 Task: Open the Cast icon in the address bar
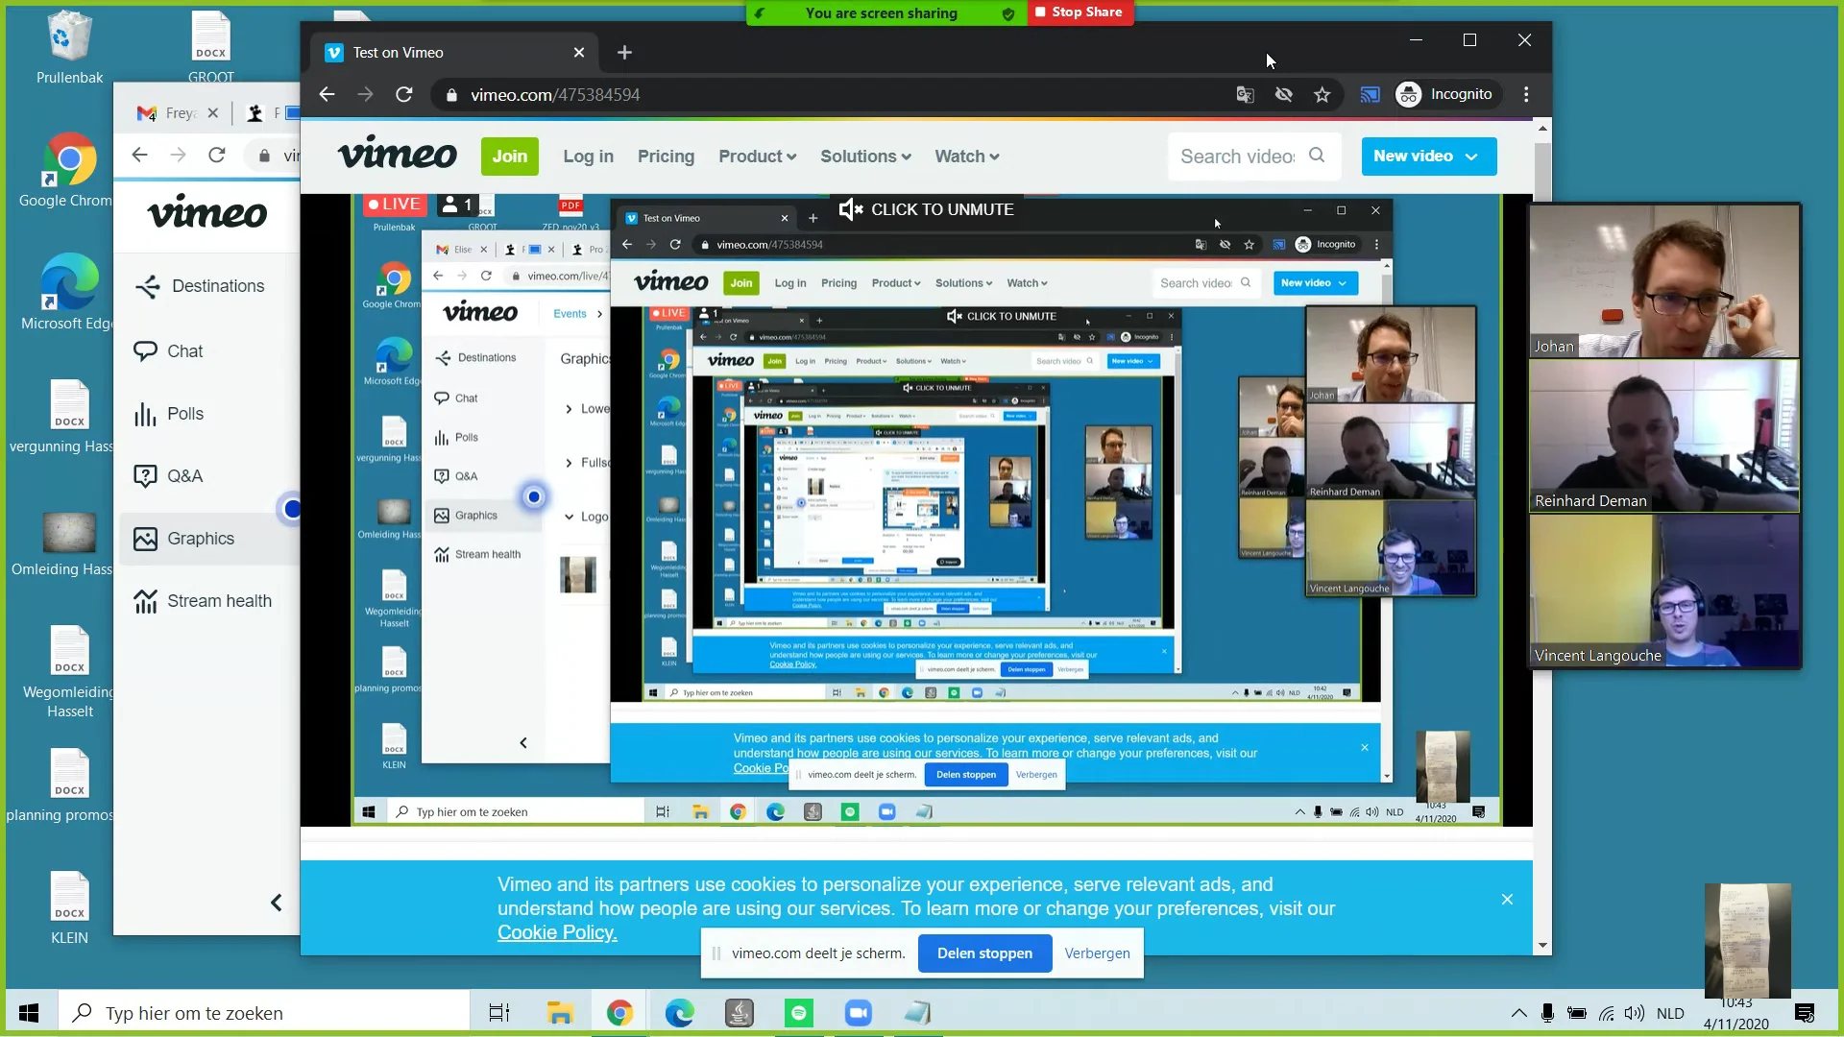click(1370, 94)
